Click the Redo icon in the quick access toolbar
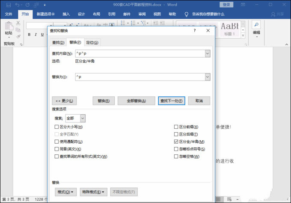This screenshot has height=203, width=291. click(27, 5)
